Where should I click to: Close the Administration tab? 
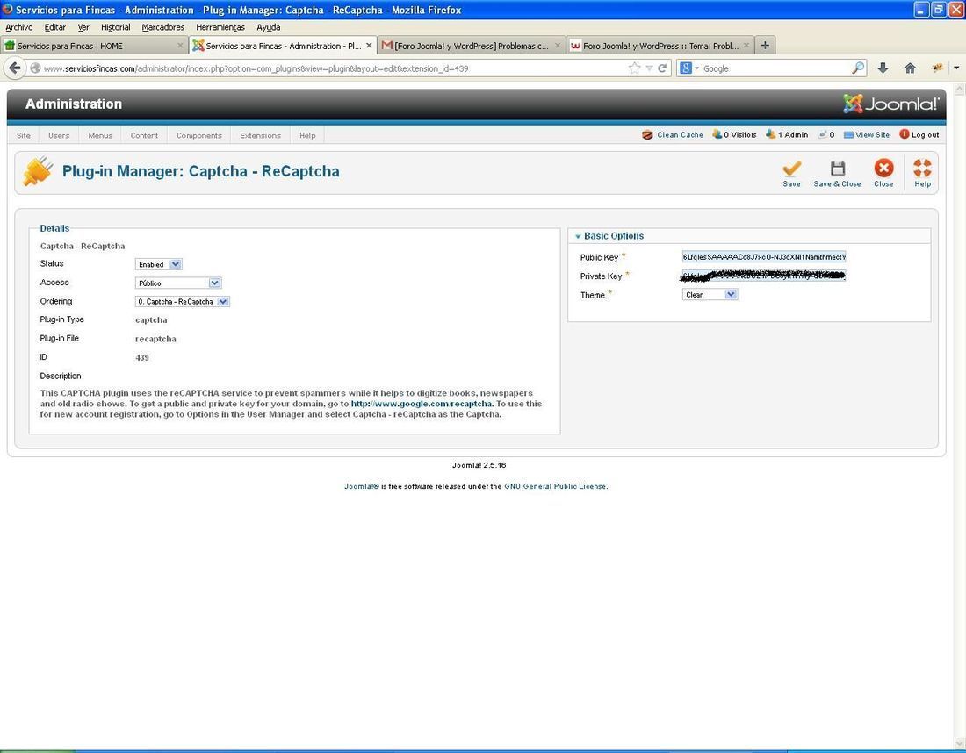point(369,46)
